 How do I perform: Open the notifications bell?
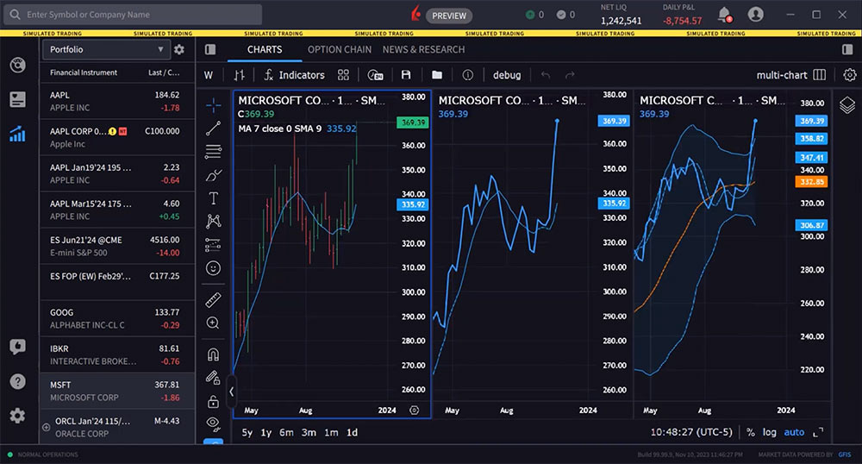coord(724,14)
